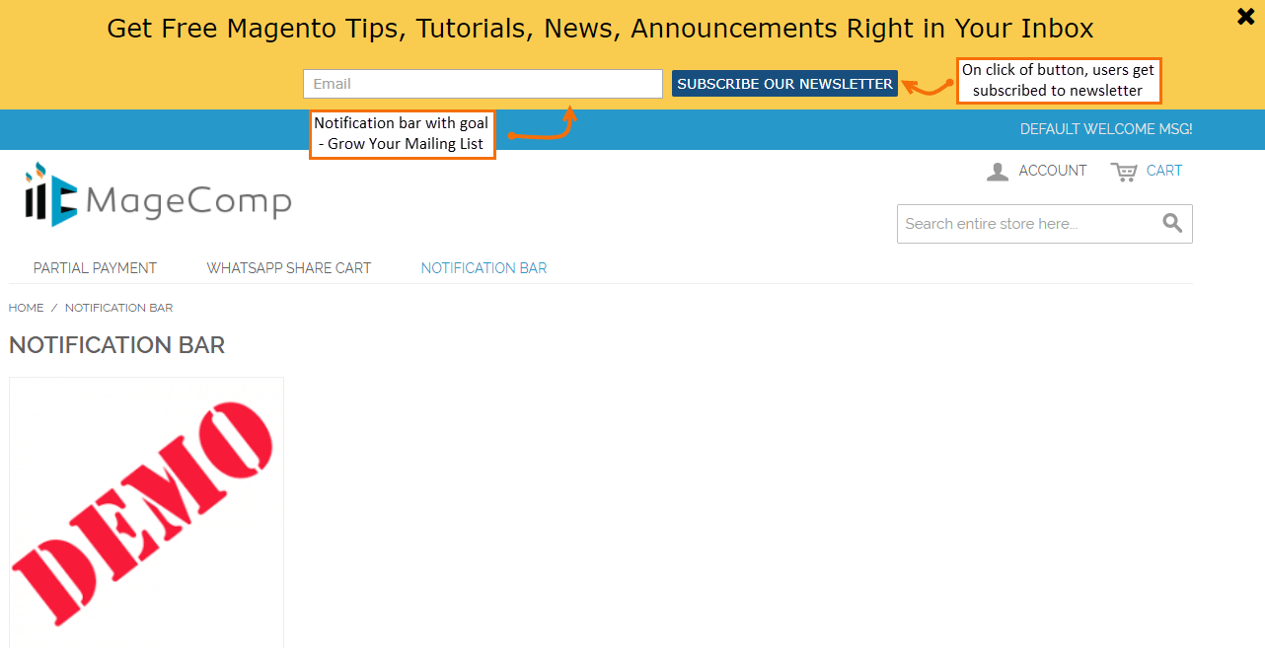
Task: Click the newsletter subscription annotation callout
Action: click(1059, 80)
